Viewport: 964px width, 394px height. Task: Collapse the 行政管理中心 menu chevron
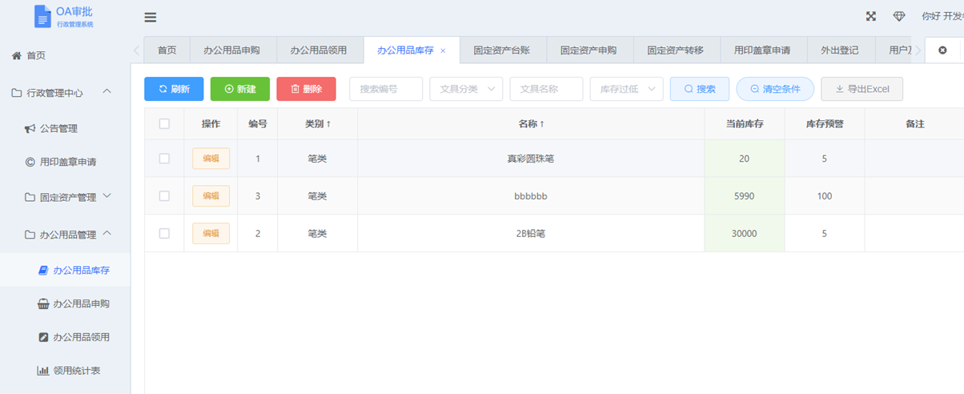click(107, 92)
